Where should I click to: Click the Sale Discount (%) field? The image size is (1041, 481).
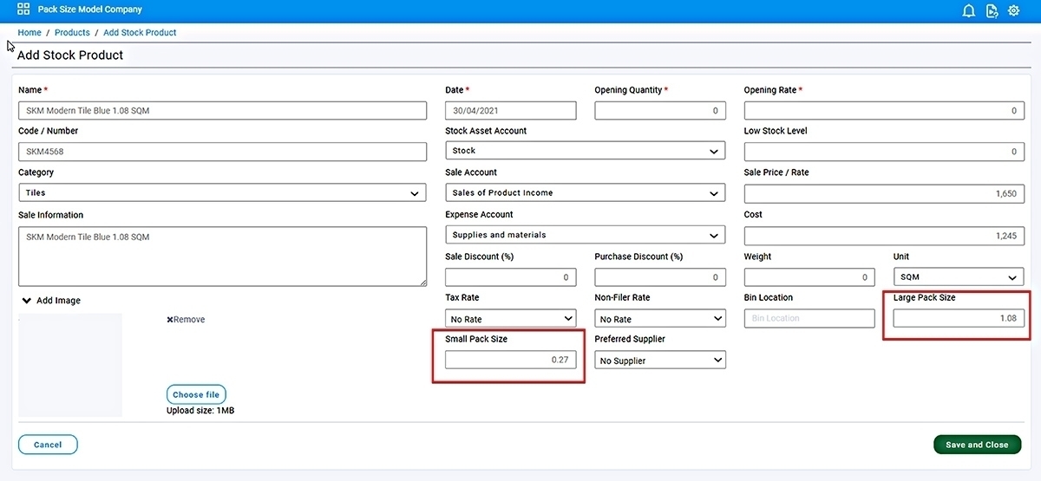click(510, 277)
